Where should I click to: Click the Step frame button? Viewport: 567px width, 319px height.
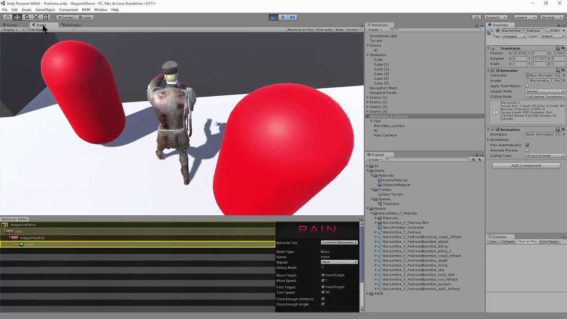[292, 17]
